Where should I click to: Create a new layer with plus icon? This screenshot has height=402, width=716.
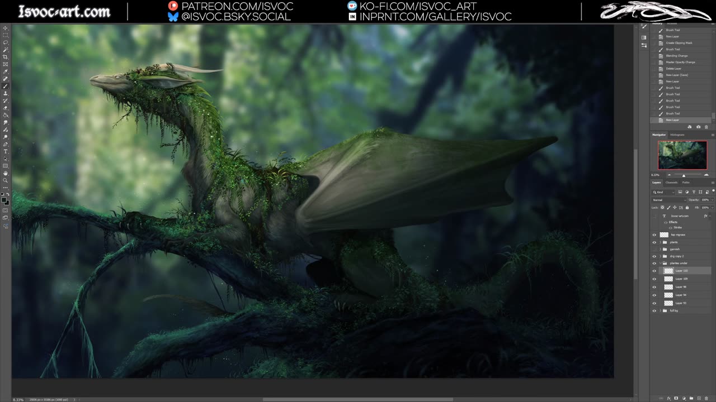point(699,398)
